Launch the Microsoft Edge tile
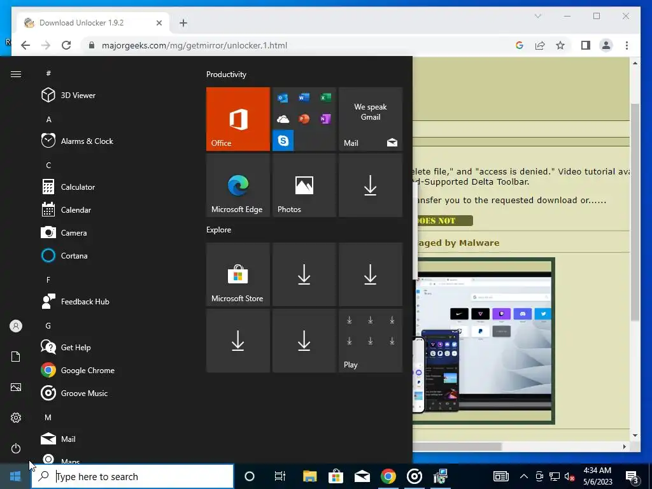The width and height of the screenshot is (652, 489). (238, 185)
